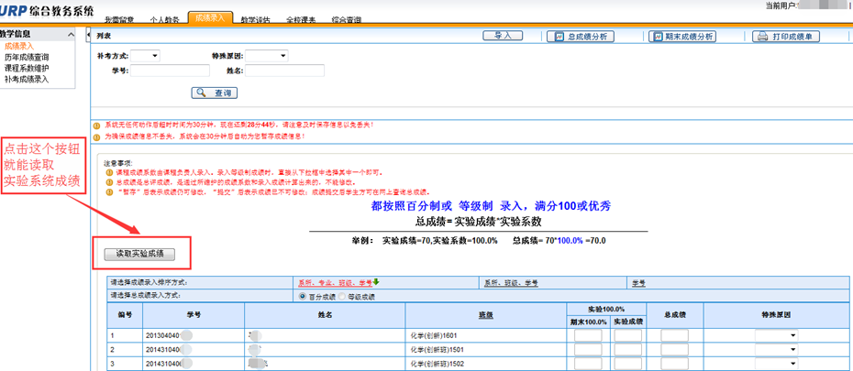Click the 查询 search button
This screenshot has height=371, width=853.
click(214, 93)
